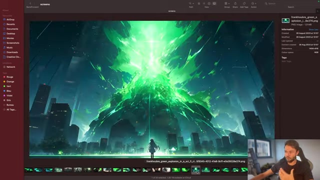Open Downloads folder in sidebar
The height and width of the screenshot is (180, 320).
click(x=12, y=52)
